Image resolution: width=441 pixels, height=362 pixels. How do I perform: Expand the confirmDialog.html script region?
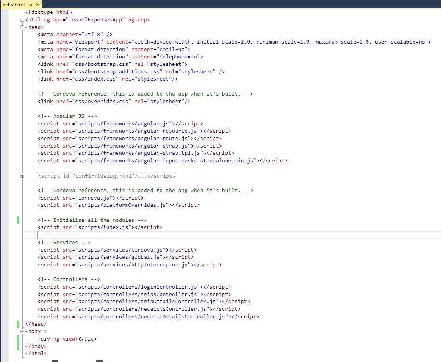pyautogui.click(x=22, y=176)
